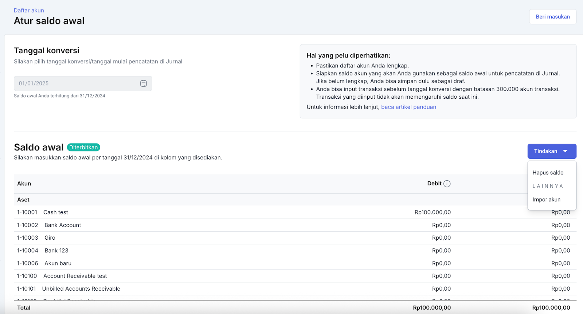Viewport: 583px width, 314px height.
Task: Click the Beri masukan button
Action: tap(552, 17)
